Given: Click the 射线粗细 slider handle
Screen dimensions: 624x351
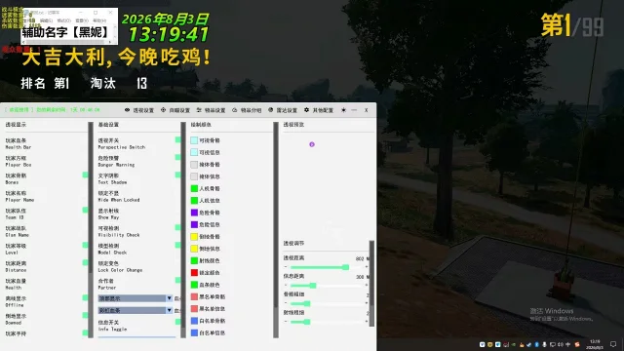Looking at the screenshot, I should point(307,322).
